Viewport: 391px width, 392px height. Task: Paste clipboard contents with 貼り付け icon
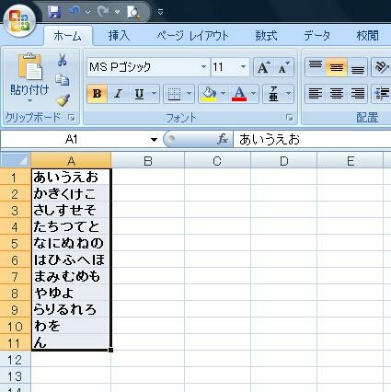coord(29,66)
